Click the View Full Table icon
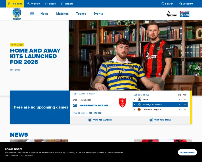Viewport: 202px width, 162px height. pyautogui.click(x=151, y=120)
